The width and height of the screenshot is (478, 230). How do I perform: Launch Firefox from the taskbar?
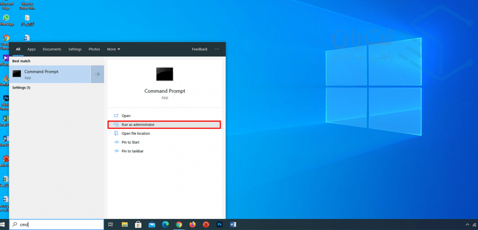coord(193,224)
